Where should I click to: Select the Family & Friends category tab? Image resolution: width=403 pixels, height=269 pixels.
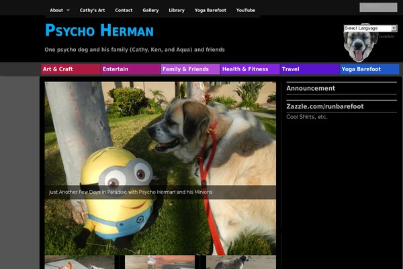pyautogui.click(x=190, y=69)
